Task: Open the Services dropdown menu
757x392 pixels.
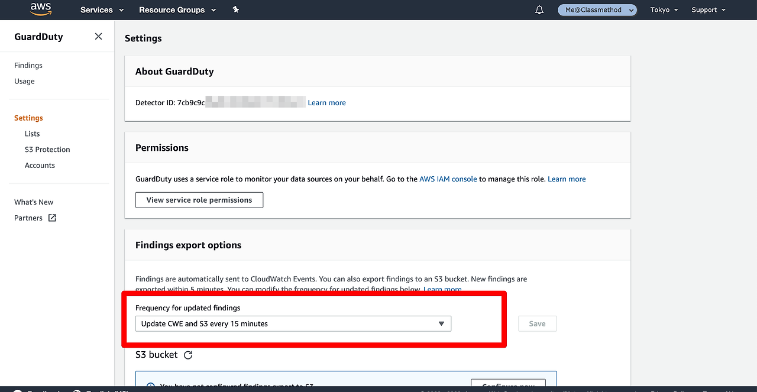Action: pos(102,10)
